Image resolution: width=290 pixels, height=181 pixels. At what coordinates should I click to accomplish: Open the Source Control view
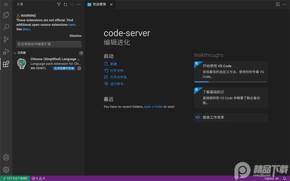click(6, 40)
